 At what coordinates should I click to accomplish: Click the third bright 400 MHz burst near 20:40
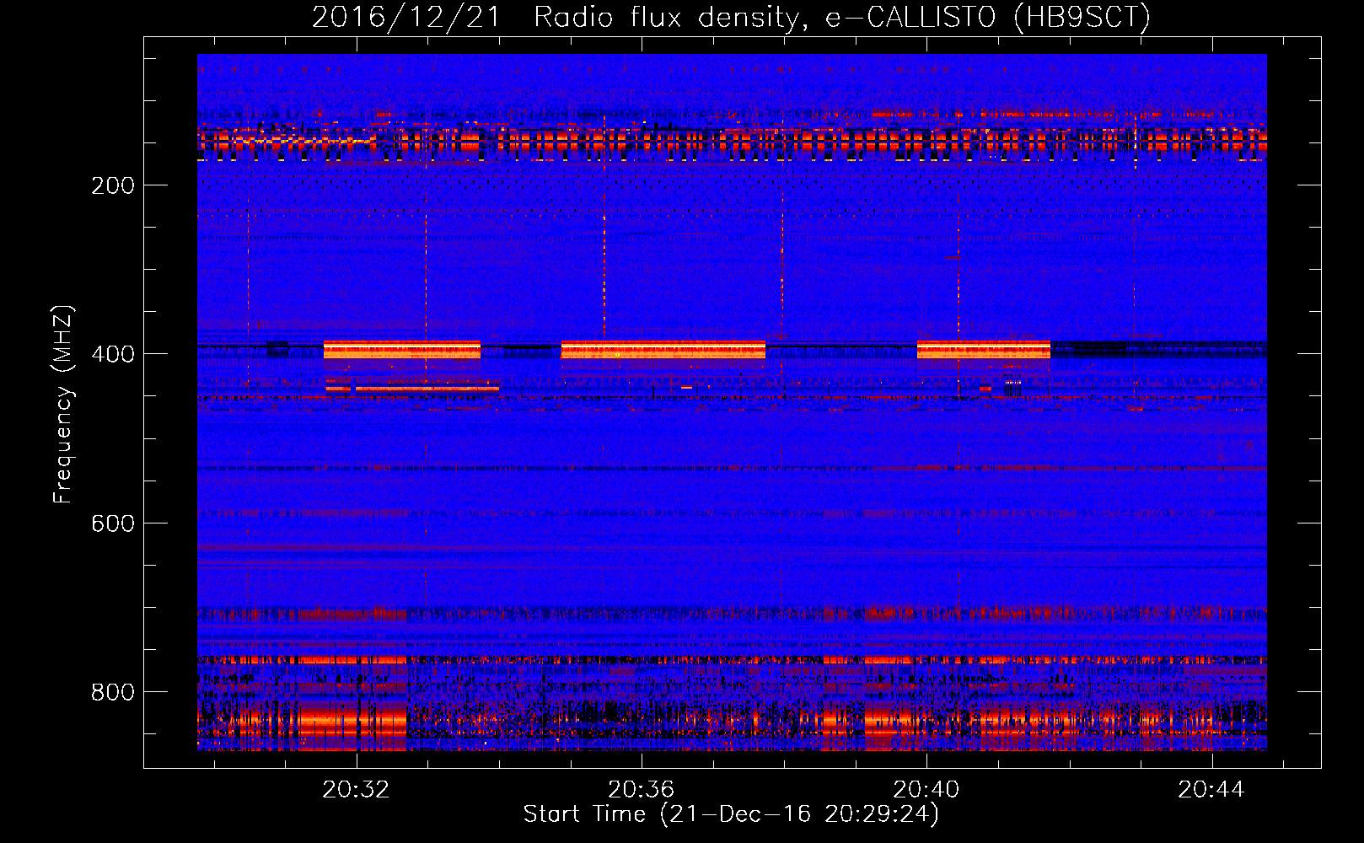(984, 350)
